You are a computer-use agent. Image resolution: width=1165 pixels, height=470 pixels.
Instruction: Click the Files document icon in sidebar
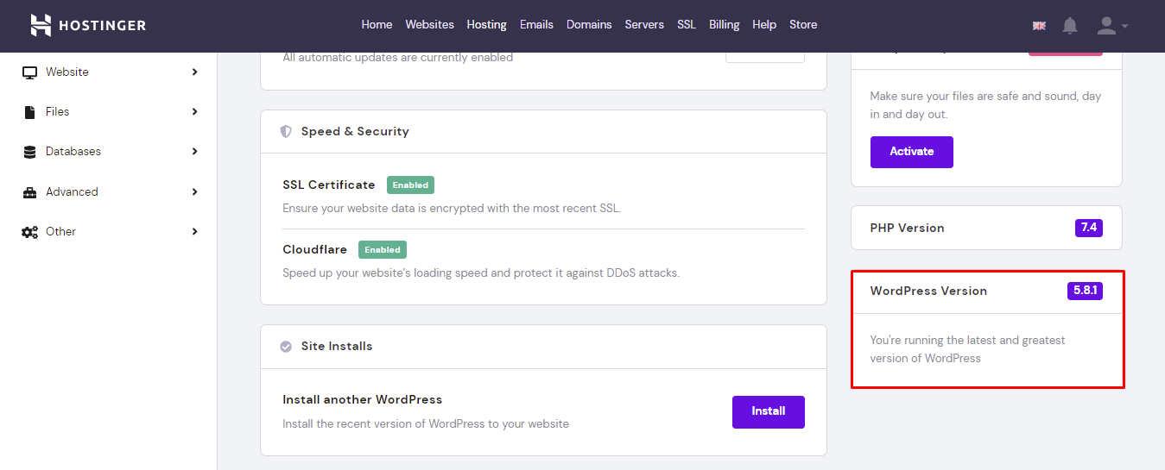coord(29,112)
